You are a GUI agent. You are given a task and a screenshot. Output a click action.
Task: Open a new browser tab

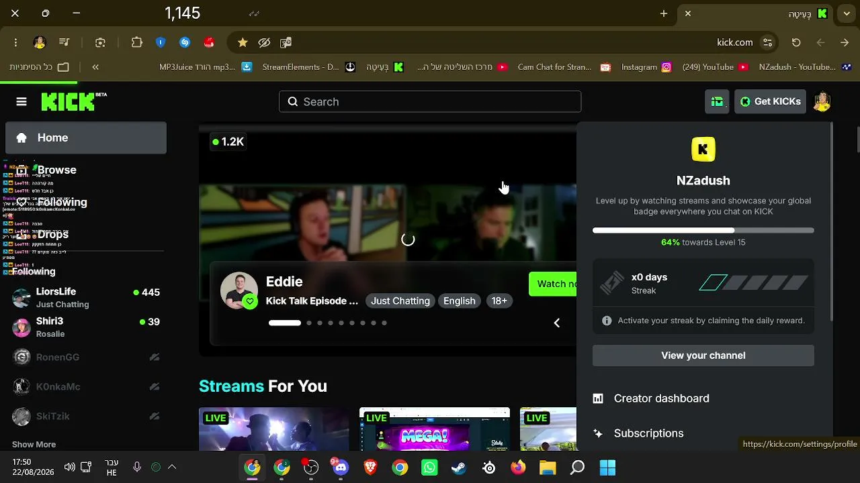pyautogui.click(x=664, y=13)
